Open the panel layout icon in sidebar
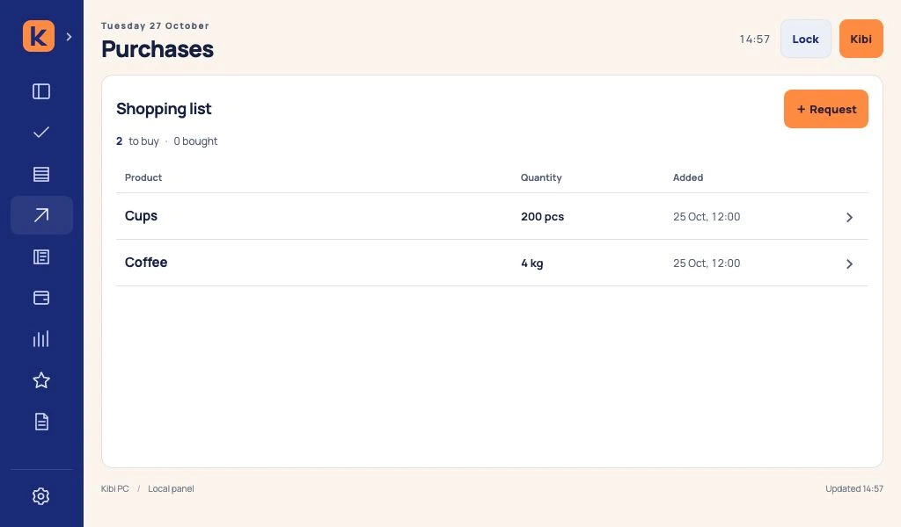Viewport: 901px width, 527px height. pos(41,91)
